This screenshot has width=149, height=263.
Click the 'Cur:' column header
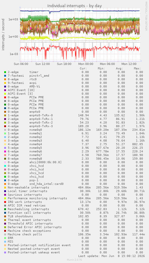coord(83,69)
